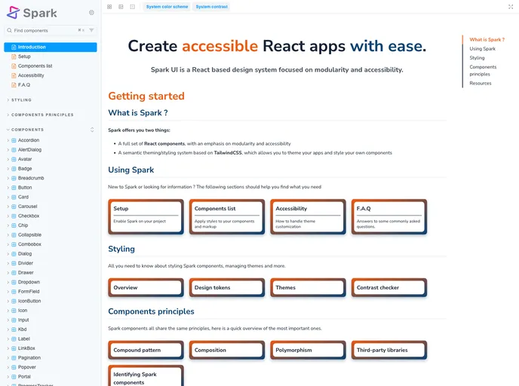Click the Badge component icon
Viewport: 519px width, 386px height.
click(14, 169)
